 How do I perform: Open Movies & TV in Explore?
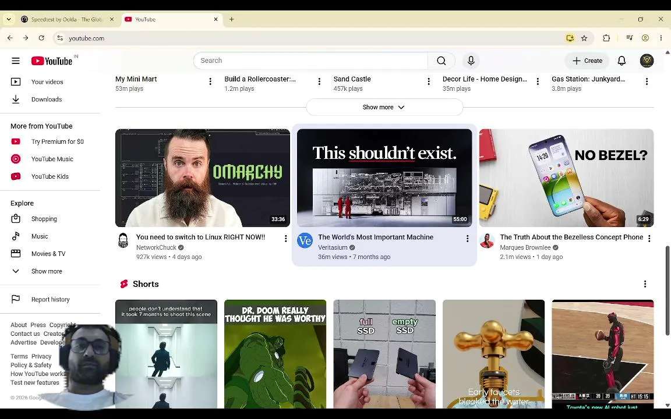pyautogui.click(x=47, y=254)
